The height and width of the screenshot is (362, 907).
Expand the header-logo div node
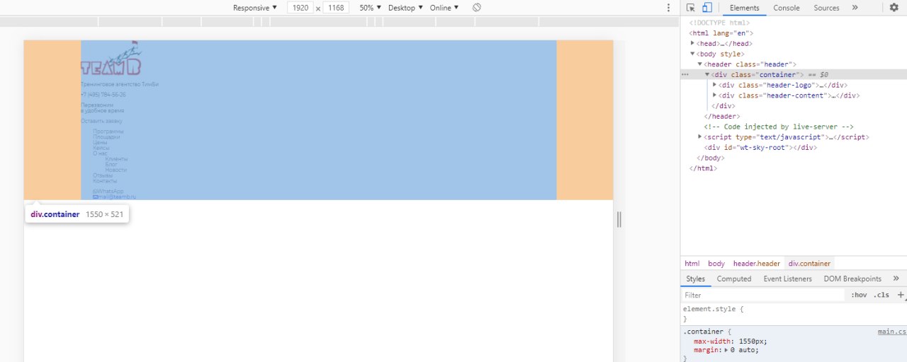[714, 85]
